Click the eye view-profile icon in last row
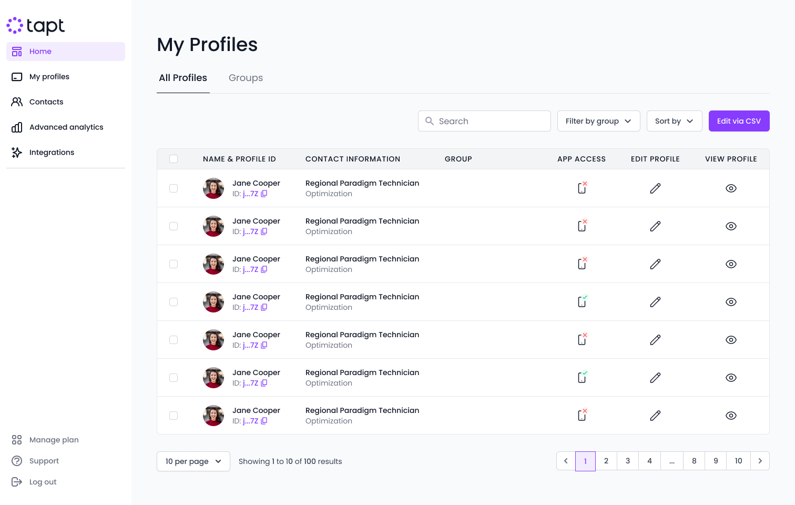 (x=731, y=416)
